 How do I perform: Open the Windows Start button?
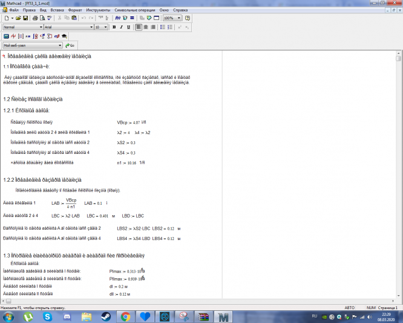(8, 317)
